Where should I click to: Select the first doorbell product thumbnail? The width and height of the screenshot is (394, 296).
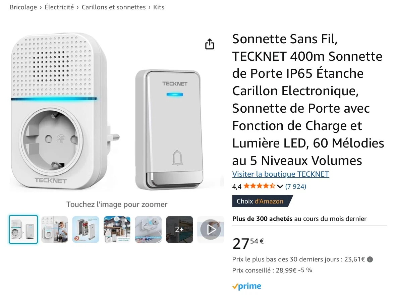(23, 229)
